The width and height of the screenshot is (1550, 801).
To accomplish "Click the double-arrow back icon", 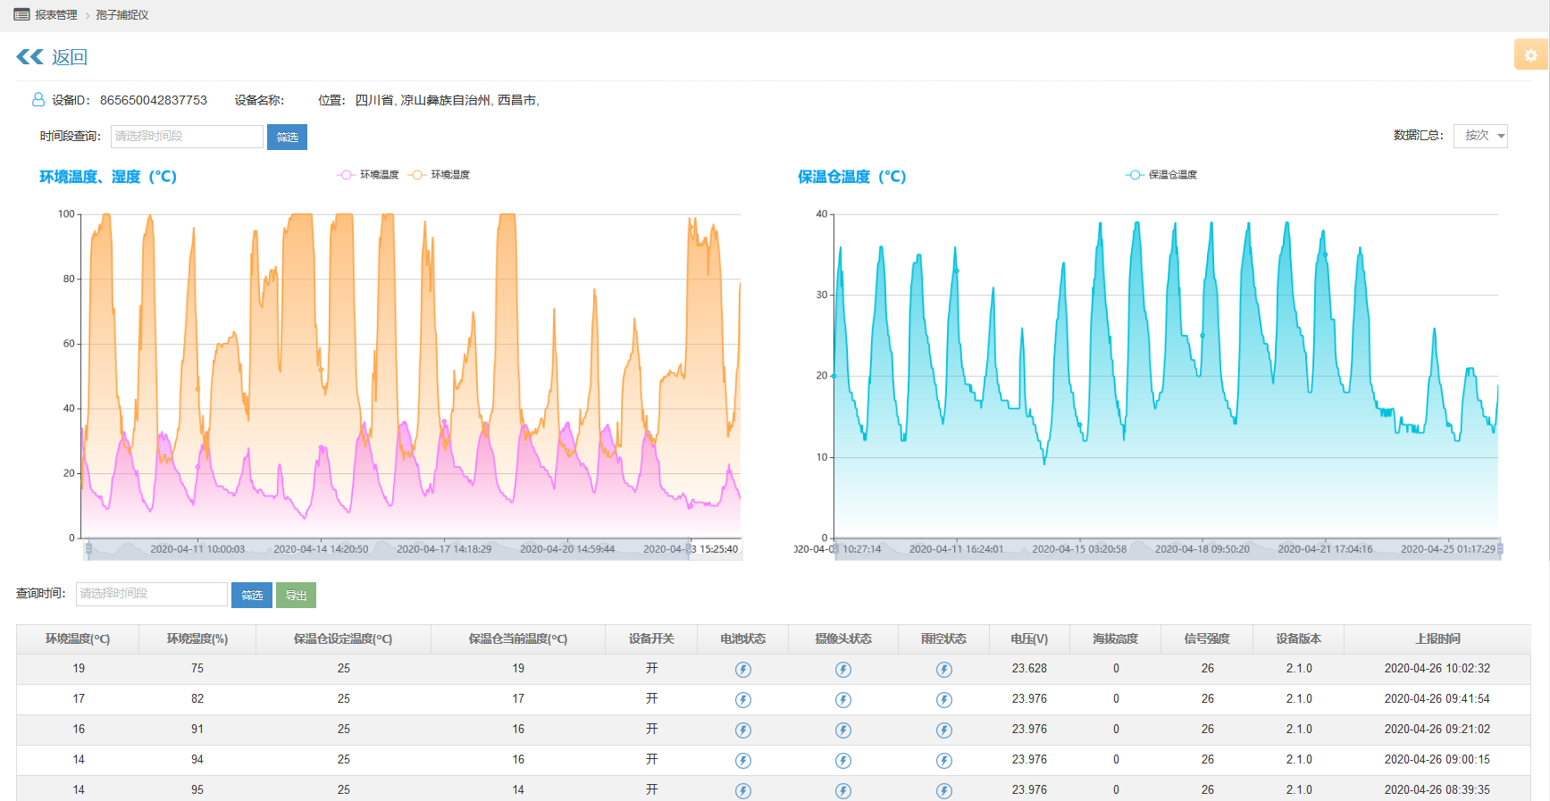I will (x=29, y=57).
